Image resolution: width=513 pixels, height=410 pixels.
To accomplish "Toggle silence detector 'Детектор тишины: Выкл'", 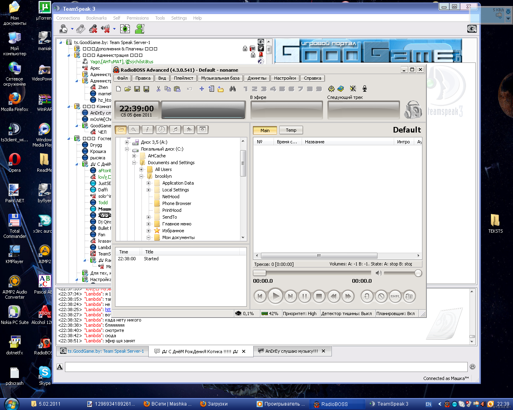I will (x=346, y=314).
